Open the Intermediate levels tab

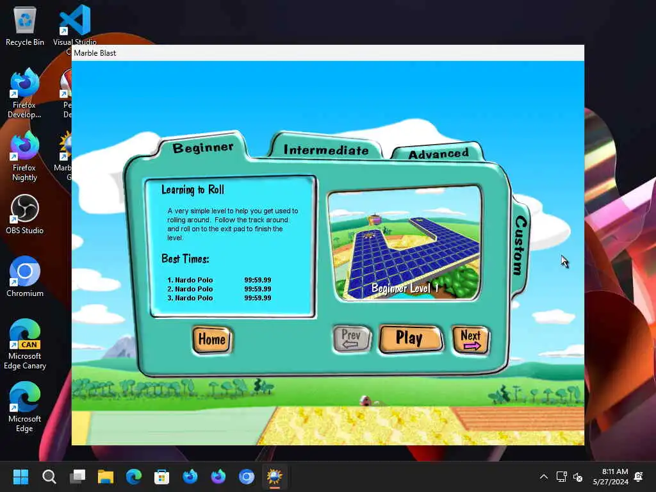tap(326, 150)
